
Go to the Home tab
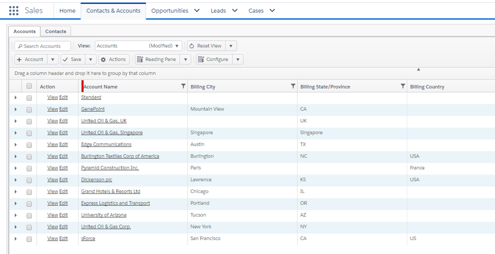[x=68, y=11]
